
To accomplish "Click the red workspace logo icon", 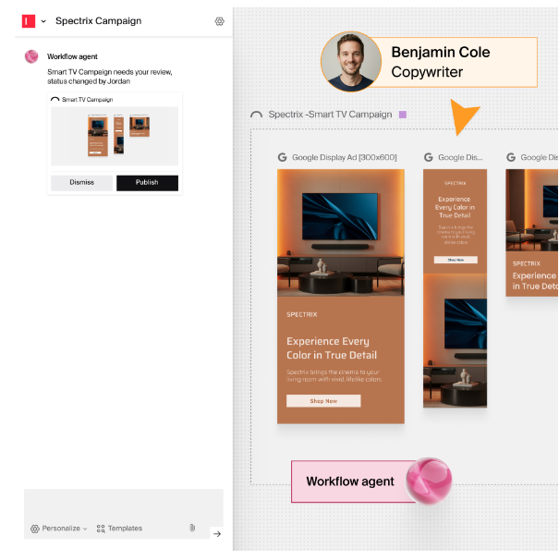I will coord(29,21).
